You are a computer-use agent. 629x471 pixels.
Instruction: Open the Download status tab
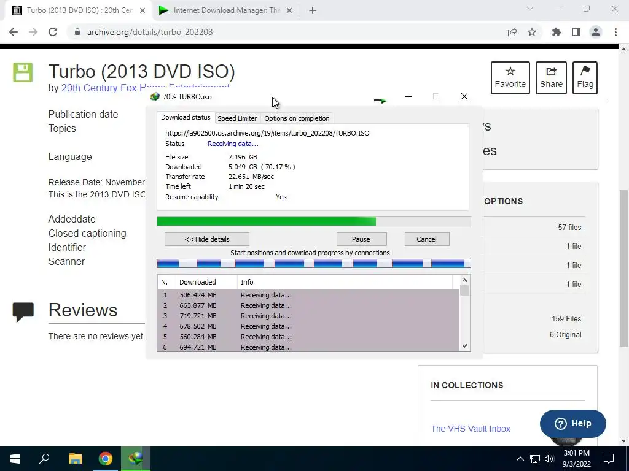coord(186,117)
